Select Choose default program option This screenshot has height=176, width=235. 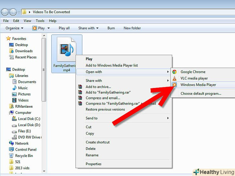201,93
